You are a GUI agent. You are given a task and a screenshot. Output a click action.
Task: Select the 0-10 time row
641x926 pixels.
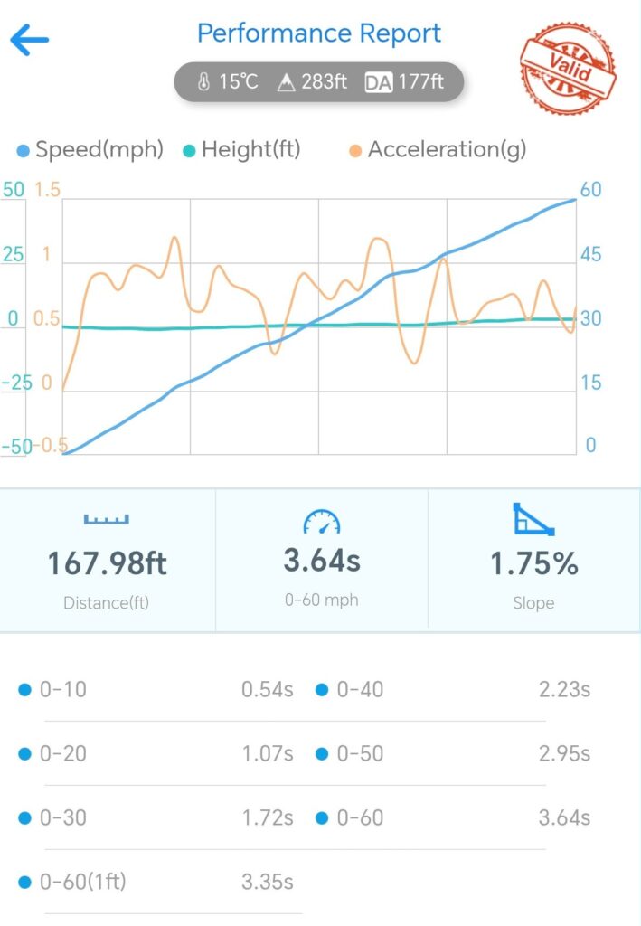pos(156,690)
